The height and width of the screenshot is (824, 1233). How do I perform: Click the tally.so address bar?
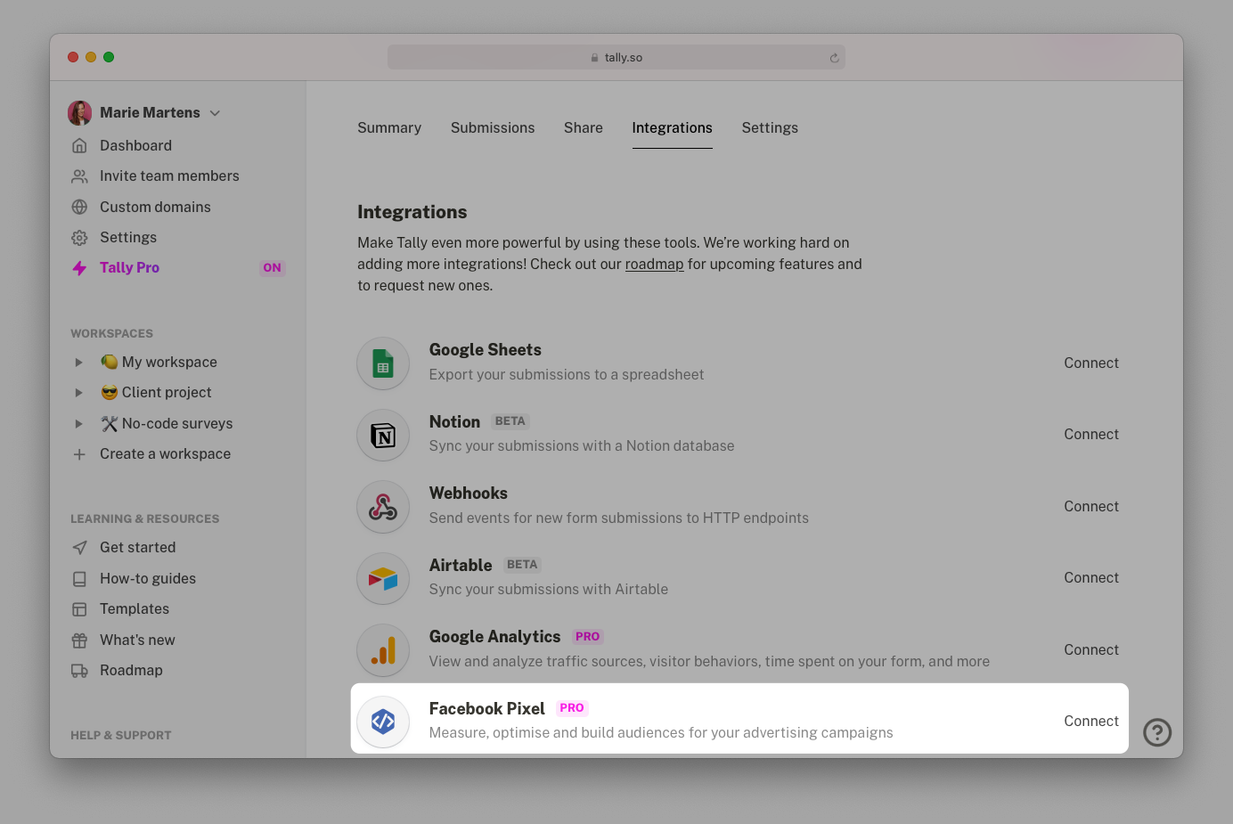click(616, 58)
